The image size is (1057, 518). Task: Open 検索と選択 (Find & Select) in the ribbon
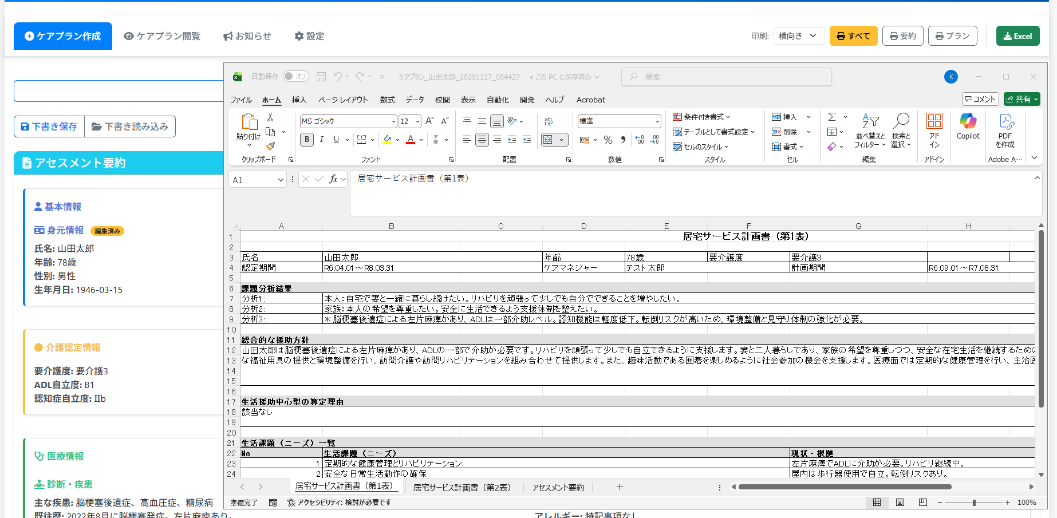(900, 131)
